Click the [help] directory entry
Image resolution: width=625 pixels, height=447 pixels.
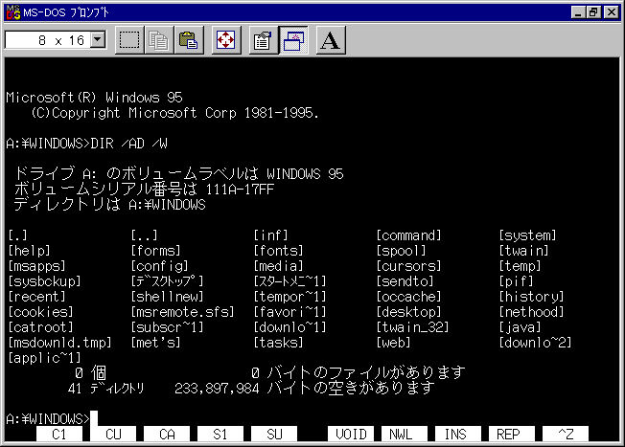coord(29,251)
